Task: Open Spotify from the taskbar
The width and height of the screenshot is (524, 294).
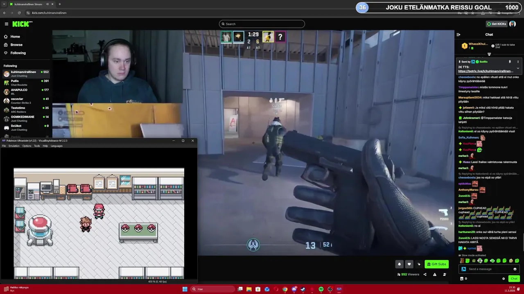Action: coord(321,289)
